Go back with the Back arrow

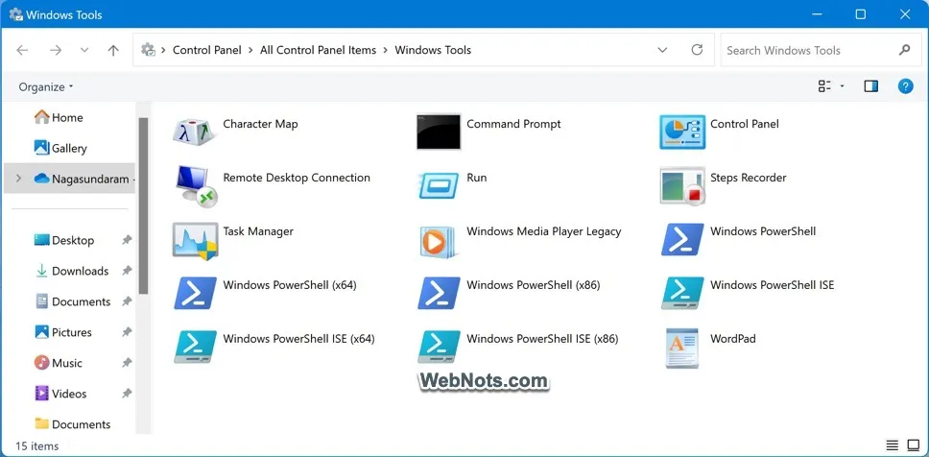pyautogui.click(x=22, y=50)
